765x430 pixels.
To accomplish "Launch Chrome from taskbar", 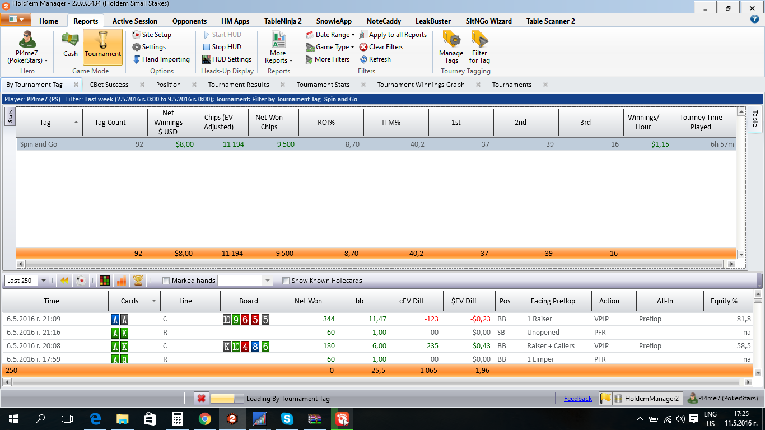I will [x=204, y=419].
